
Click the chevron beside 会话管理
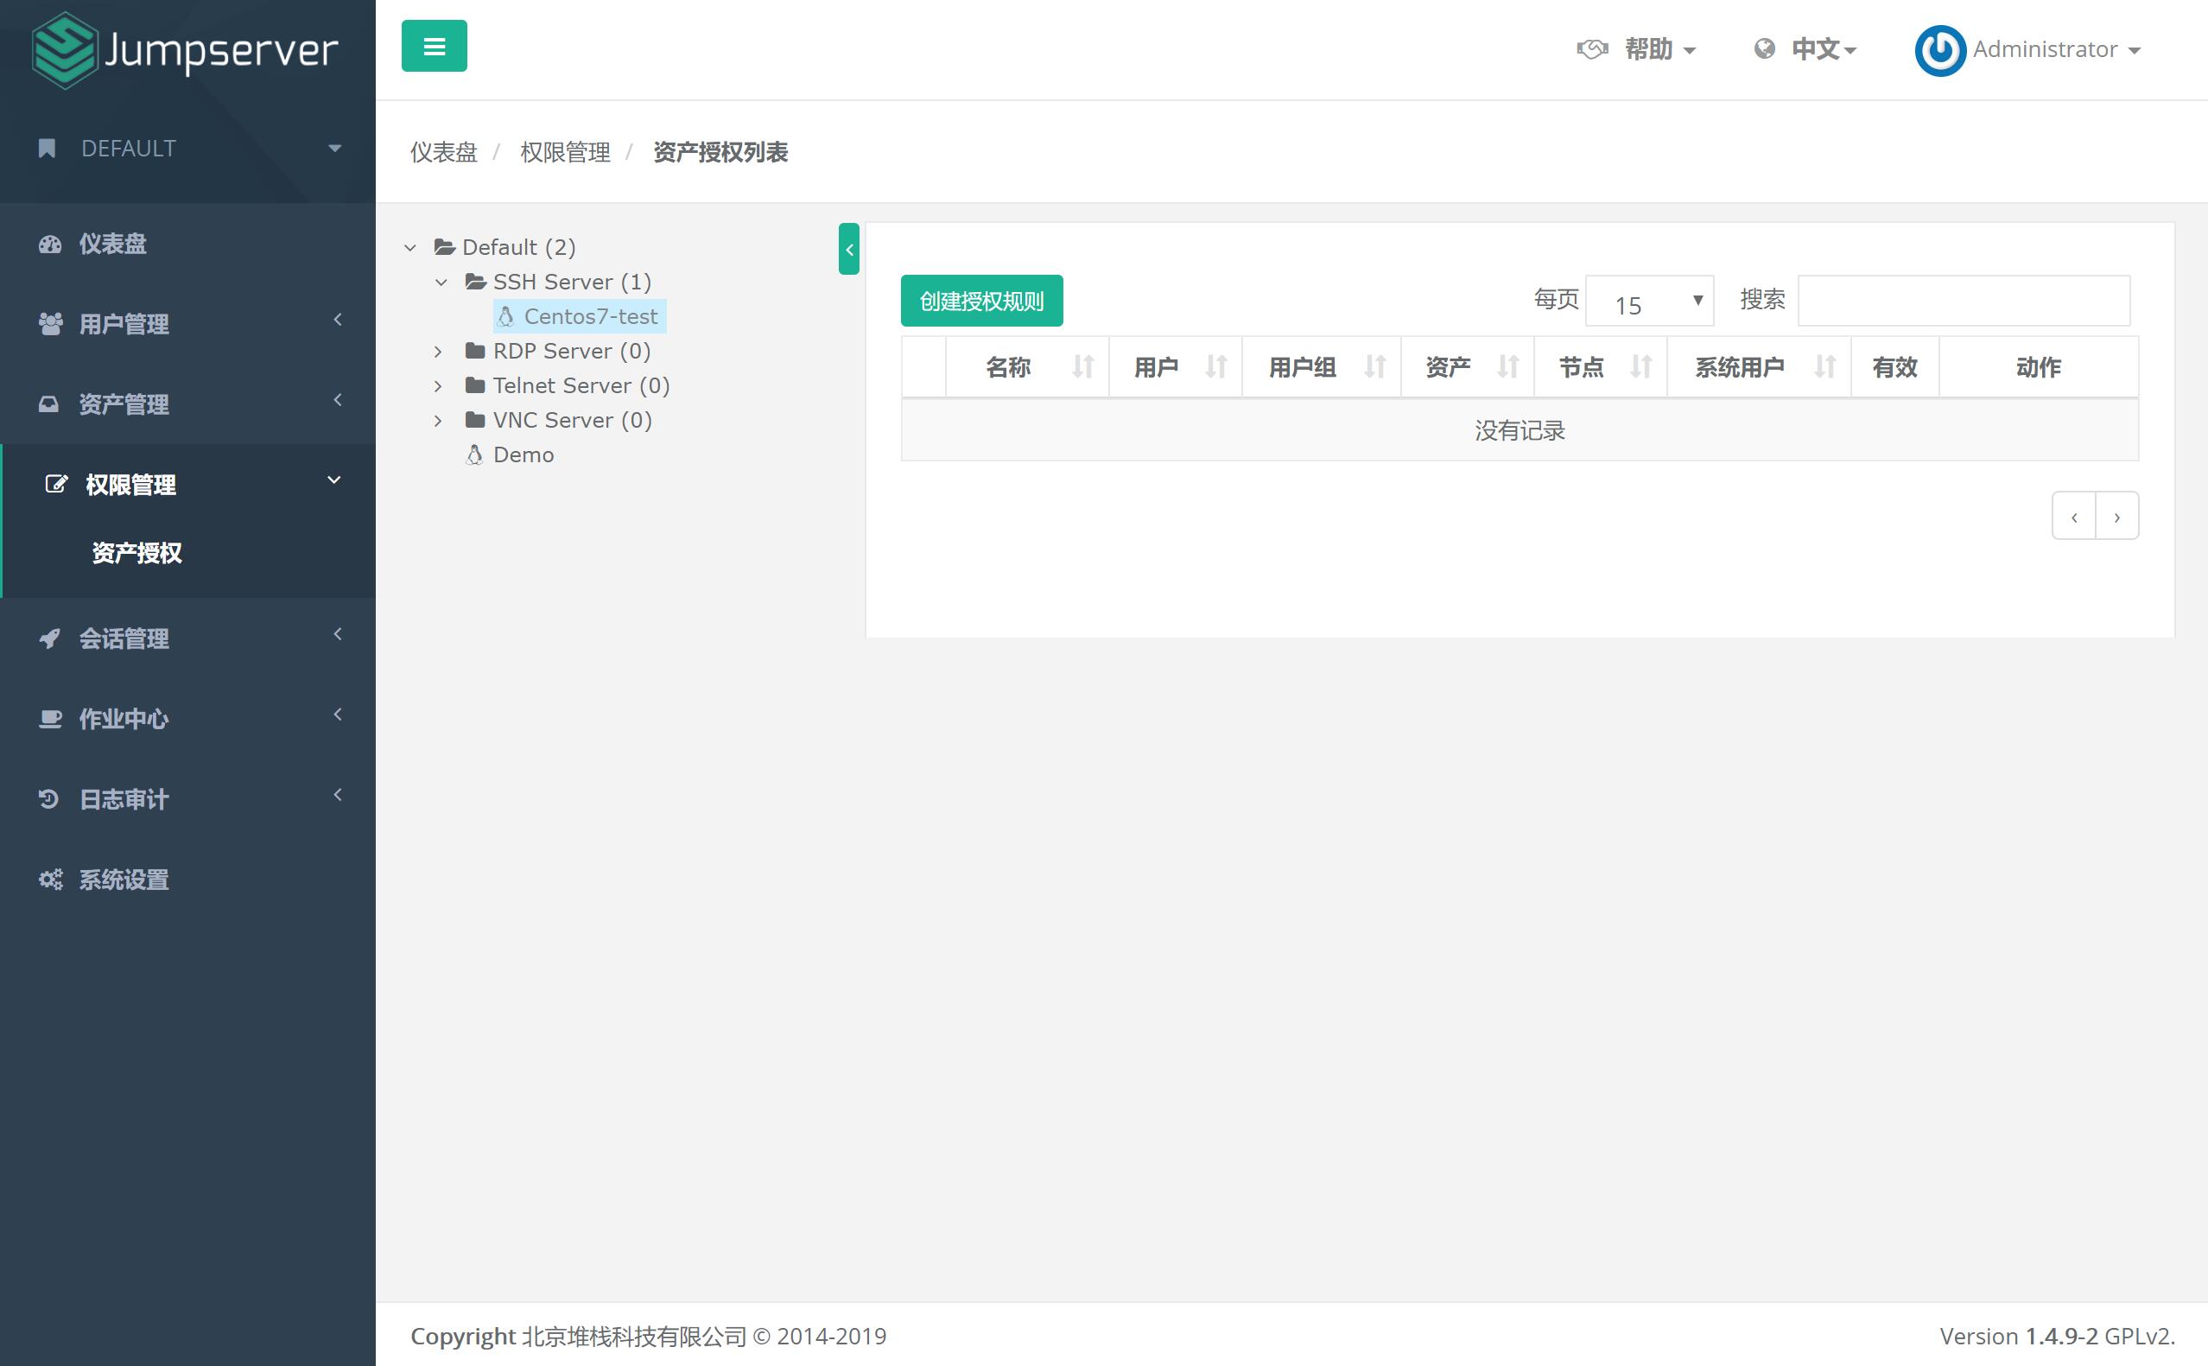click(338, 634)
